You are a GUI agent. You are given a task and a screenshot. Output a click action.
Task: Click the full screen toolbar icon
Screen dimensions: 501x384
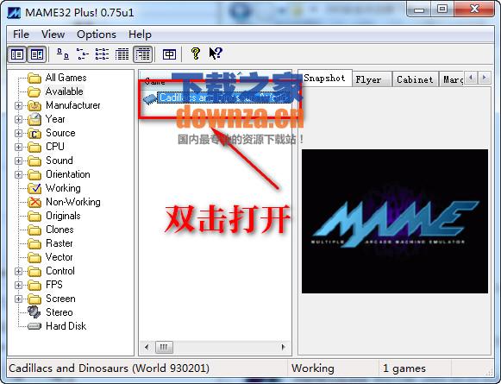pyautogui.click(x=169, y=54)
